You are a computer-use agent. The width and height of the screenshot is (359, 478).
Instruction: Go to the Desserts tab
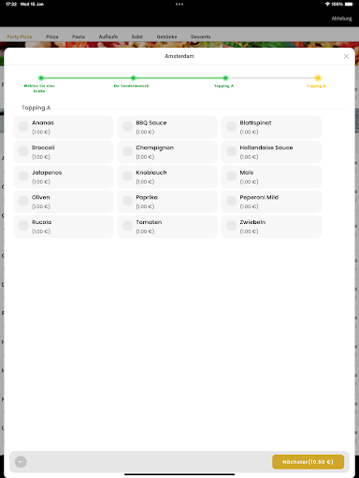click(x=200, y=36)
